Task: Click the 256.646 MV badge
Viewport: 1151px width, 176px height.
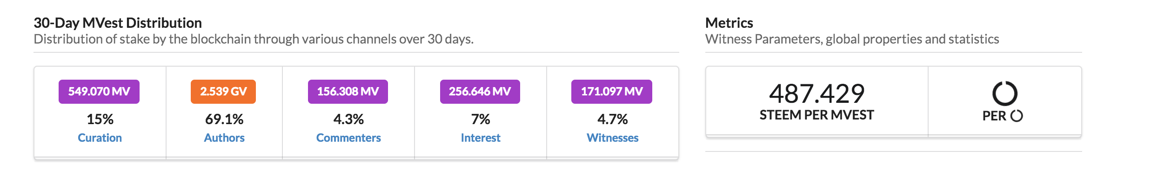Action: click(480, 92)
